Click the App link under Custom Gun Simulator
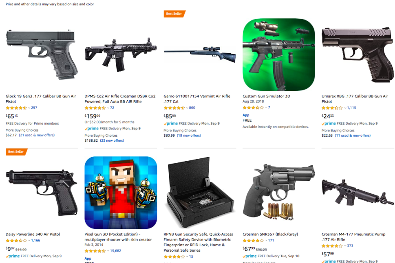The height and width of the screenshot is (263, 395). tap(246, 115)
